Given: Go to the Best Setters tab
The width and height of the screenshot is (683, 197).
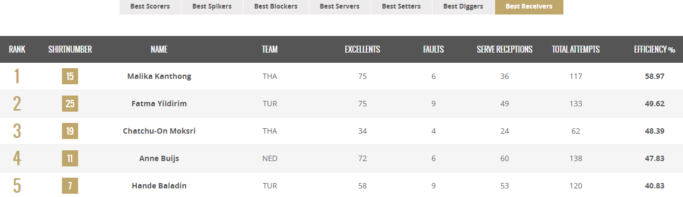Looking at the screenshot, I should point(401,7).
